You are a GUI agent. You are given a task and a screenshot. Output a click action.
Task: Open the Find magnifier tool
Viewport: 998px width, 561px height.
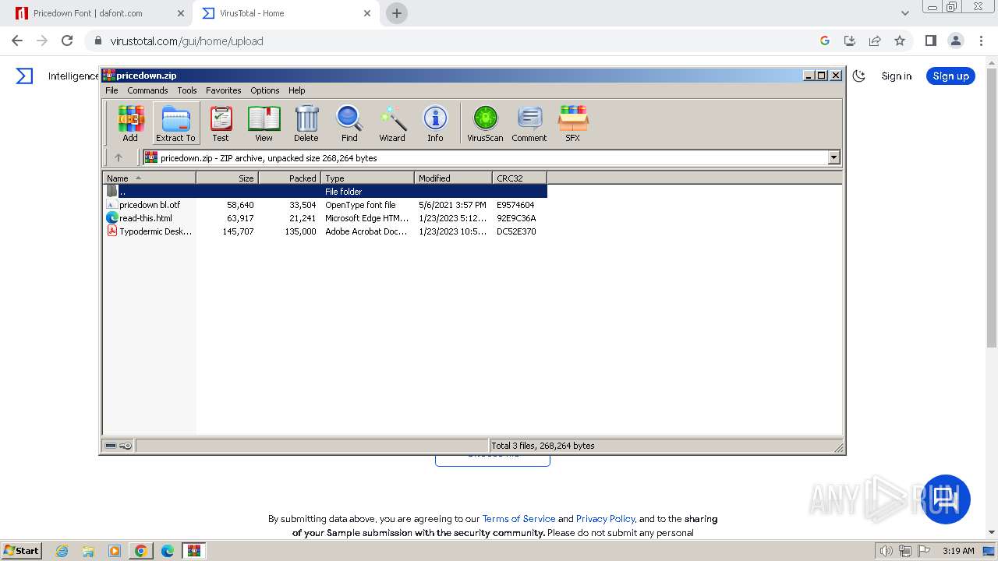coord(349,123)
